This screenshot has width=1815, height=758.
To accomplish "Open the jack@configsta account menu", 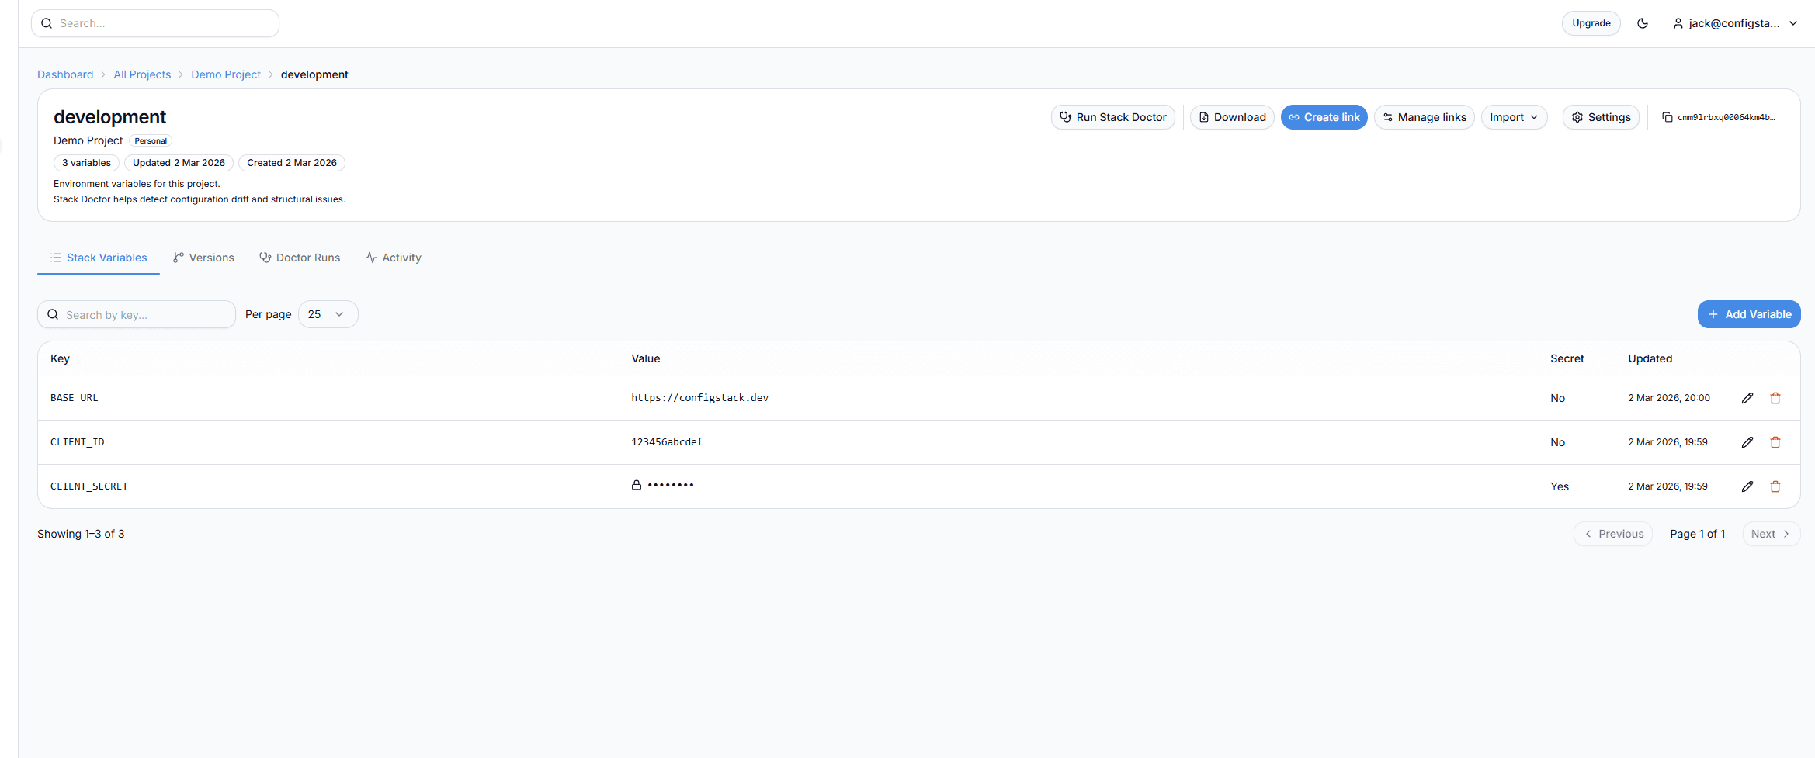I will [x=1735, y=23].
